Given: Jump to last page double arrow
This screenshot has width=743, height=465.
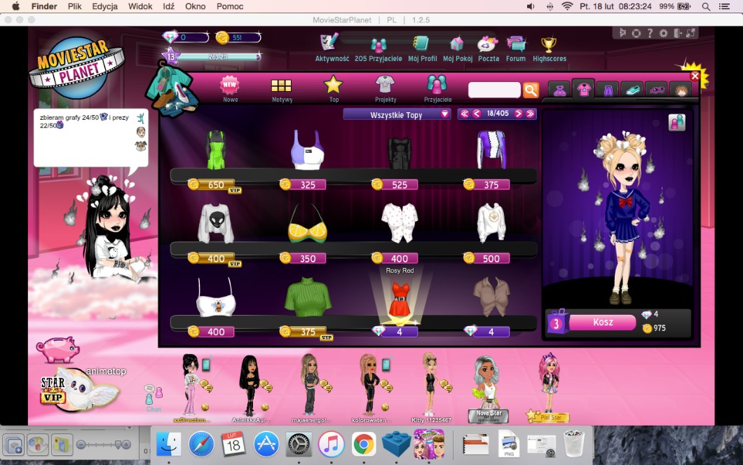Looking at the screenshot, I should [x=531, y=114].
